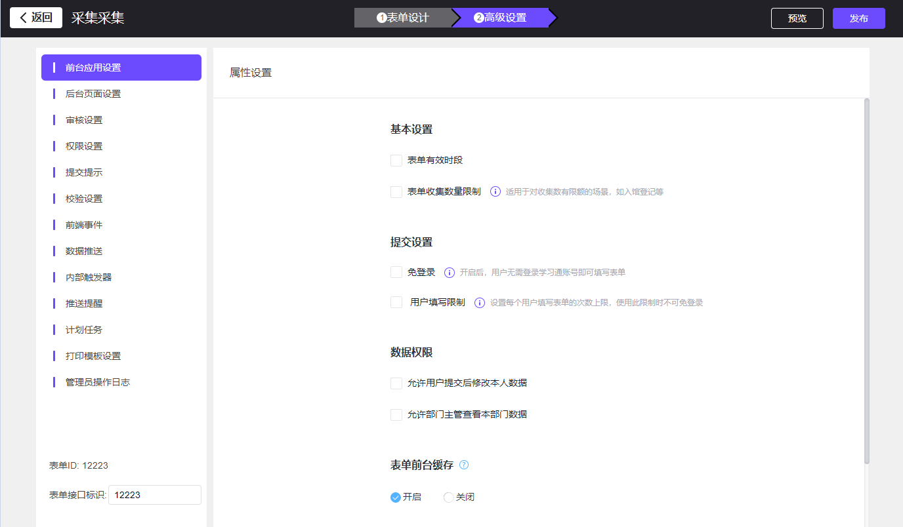Click the 采集采集 form title

click(98, 18)
